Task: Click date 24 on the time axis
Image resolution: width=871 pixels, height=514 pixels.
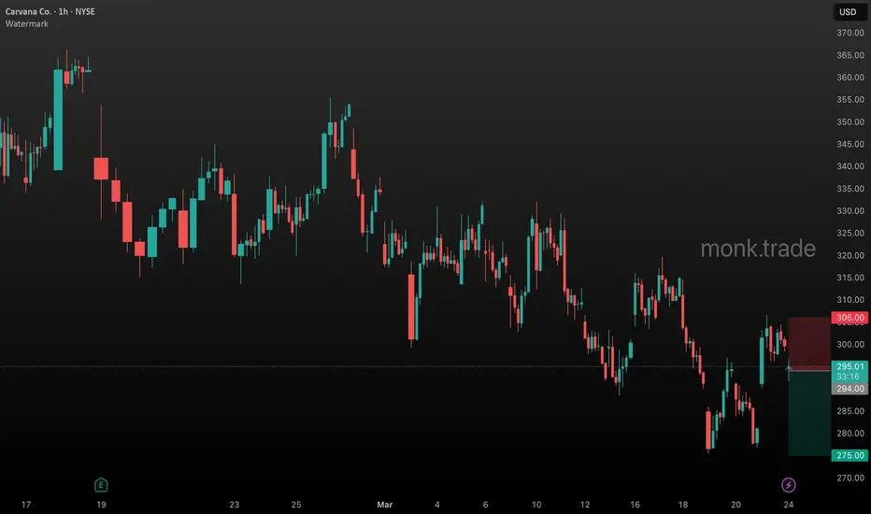Action: [x=788, y=505]
